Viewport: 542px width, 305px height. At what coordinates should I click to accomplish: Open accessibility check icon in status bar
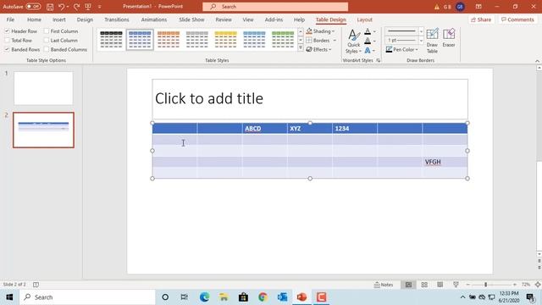[36, 285]
